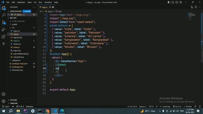Open the View menu
This screenshot has width=203, height=114.
coord(29,2)
